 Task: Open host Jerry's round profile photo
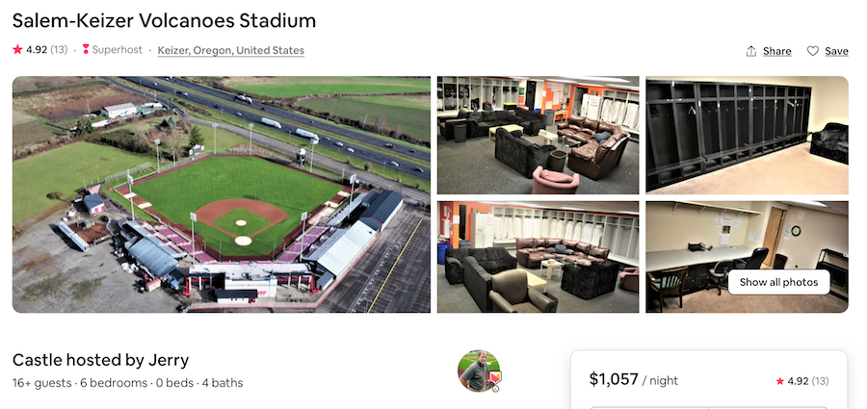point(478,371)
